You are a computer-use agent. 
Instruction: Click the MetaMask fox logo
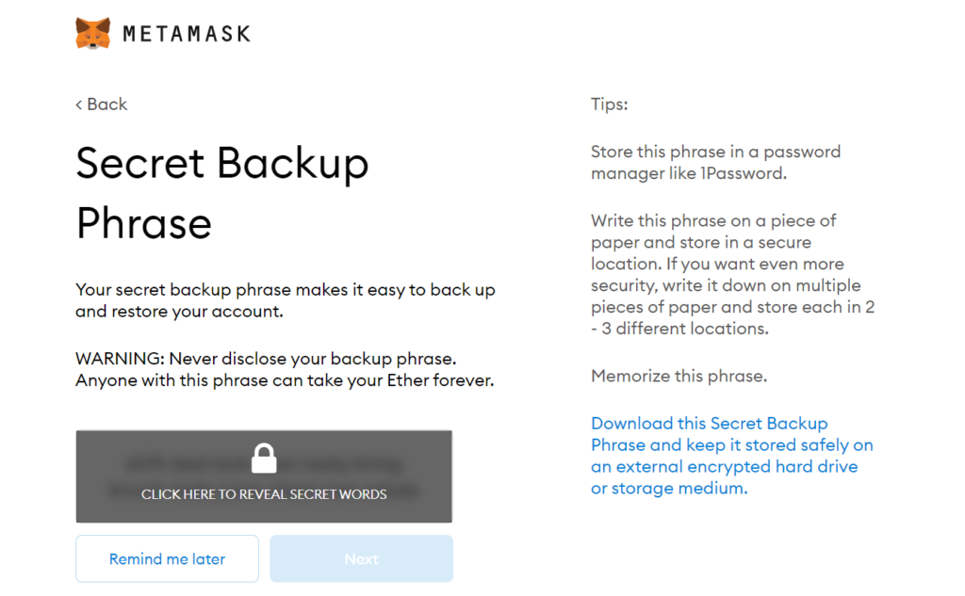click(93, 33)
